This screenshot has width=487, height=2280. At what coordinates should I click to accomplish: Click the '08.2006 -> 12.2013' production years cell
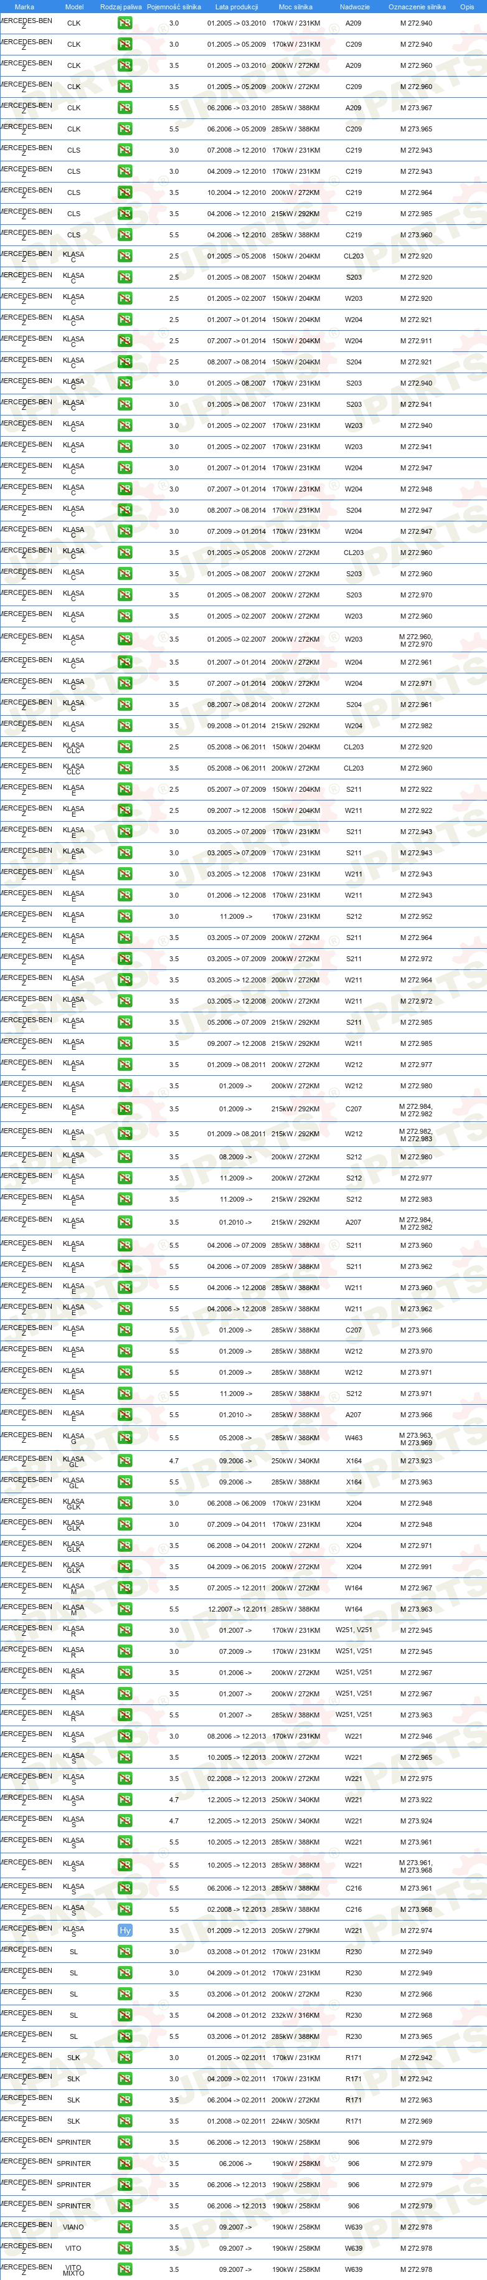pyautogui.click(x=237, y=1737)
